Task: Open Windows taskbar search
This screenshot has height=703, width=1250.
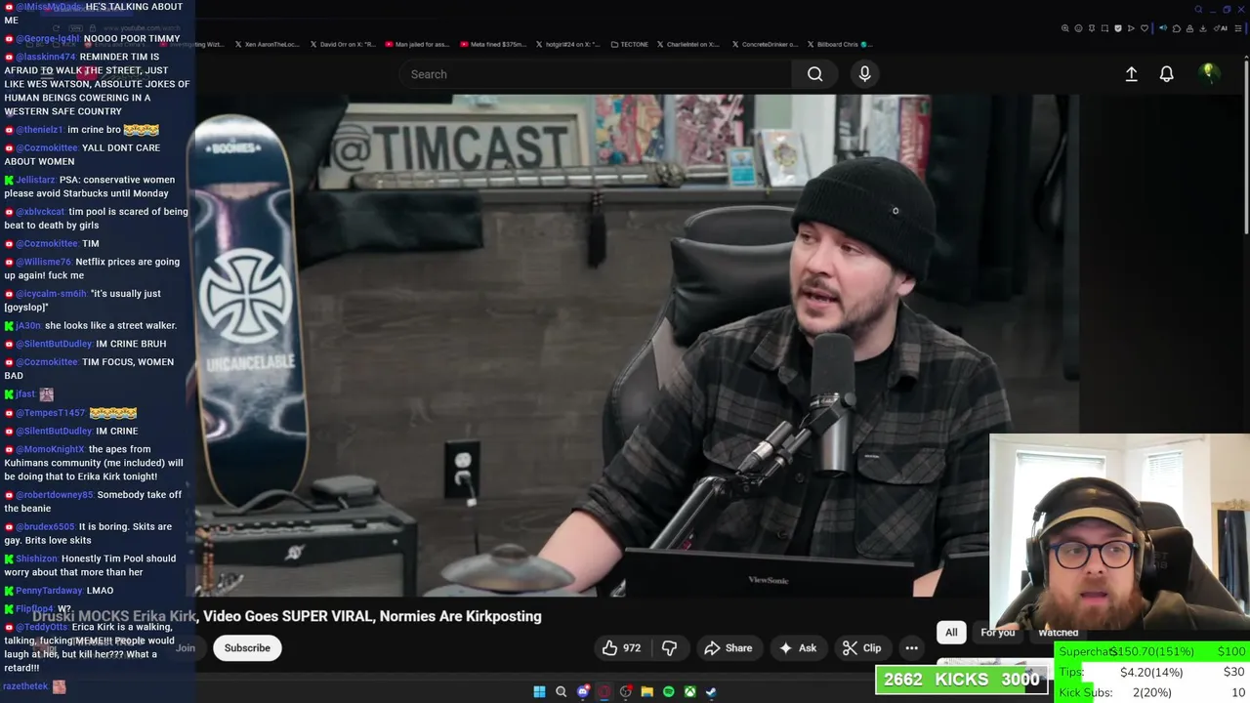Action: coord(561,691)
